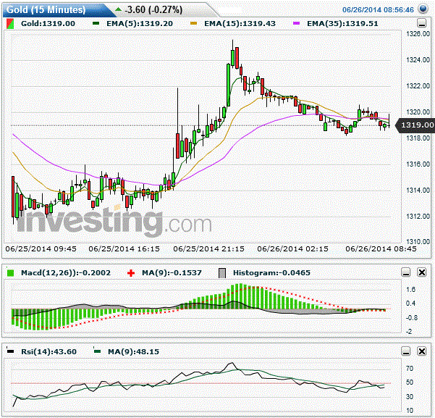Click the EMA(5) green legend swatch

coord(96,24)
